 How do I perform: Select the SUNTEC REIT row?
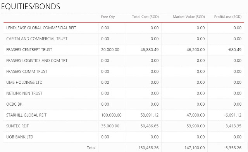point(124,126)
